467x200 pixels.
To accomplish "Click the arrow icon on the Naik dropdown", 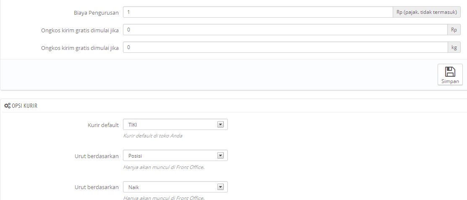I will [x=220, y=187].
